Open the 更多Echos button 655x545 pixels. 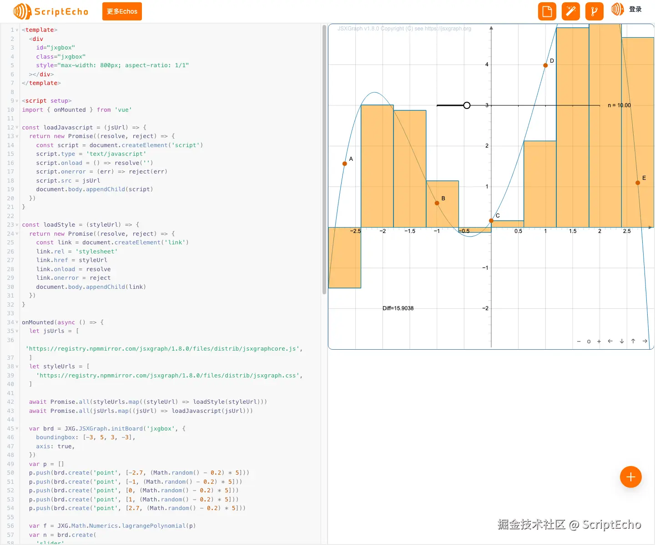tap(122, 11)
